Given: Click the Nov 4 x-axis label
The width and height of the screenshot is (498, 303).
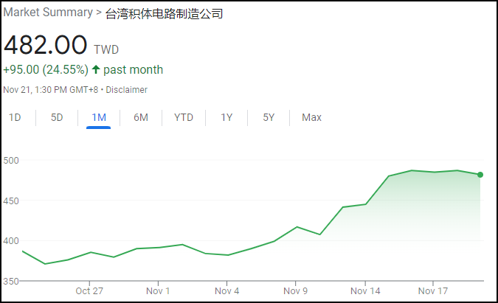Looking at the screenshot, I should (226, 291).
